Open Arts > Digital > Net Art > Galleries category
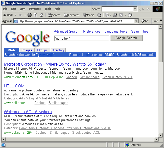164x148 pixels. (44, 98)
